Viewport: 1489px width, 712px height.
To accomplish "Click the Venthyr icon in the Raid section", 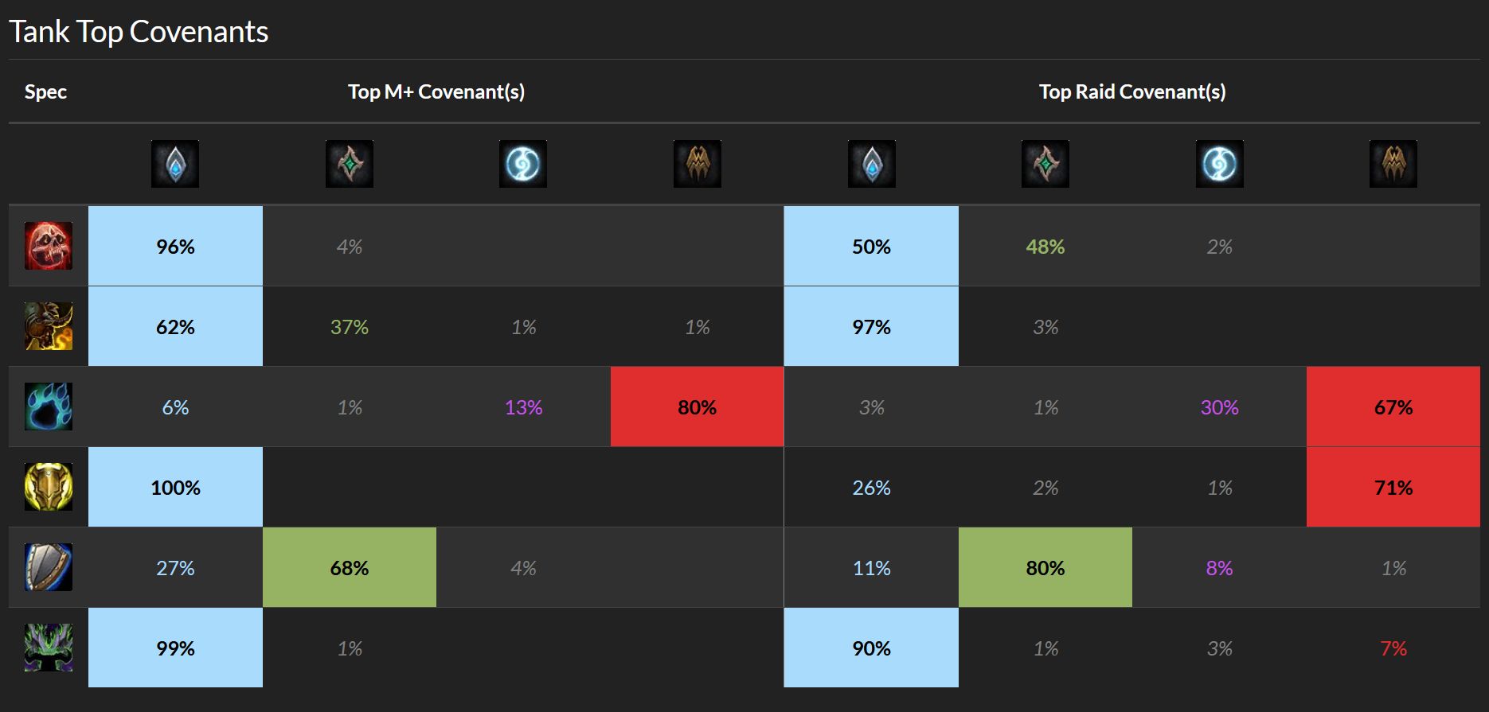I will [1393, 164].
